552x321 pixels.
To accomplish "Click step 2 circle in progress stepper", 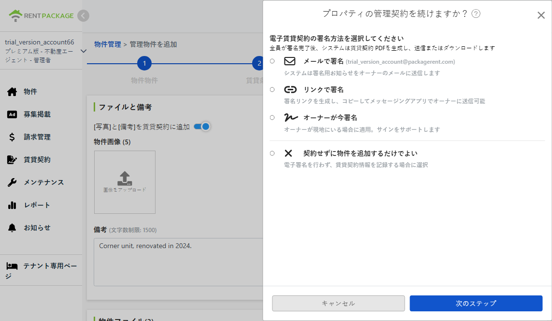I will pos(258,63).
